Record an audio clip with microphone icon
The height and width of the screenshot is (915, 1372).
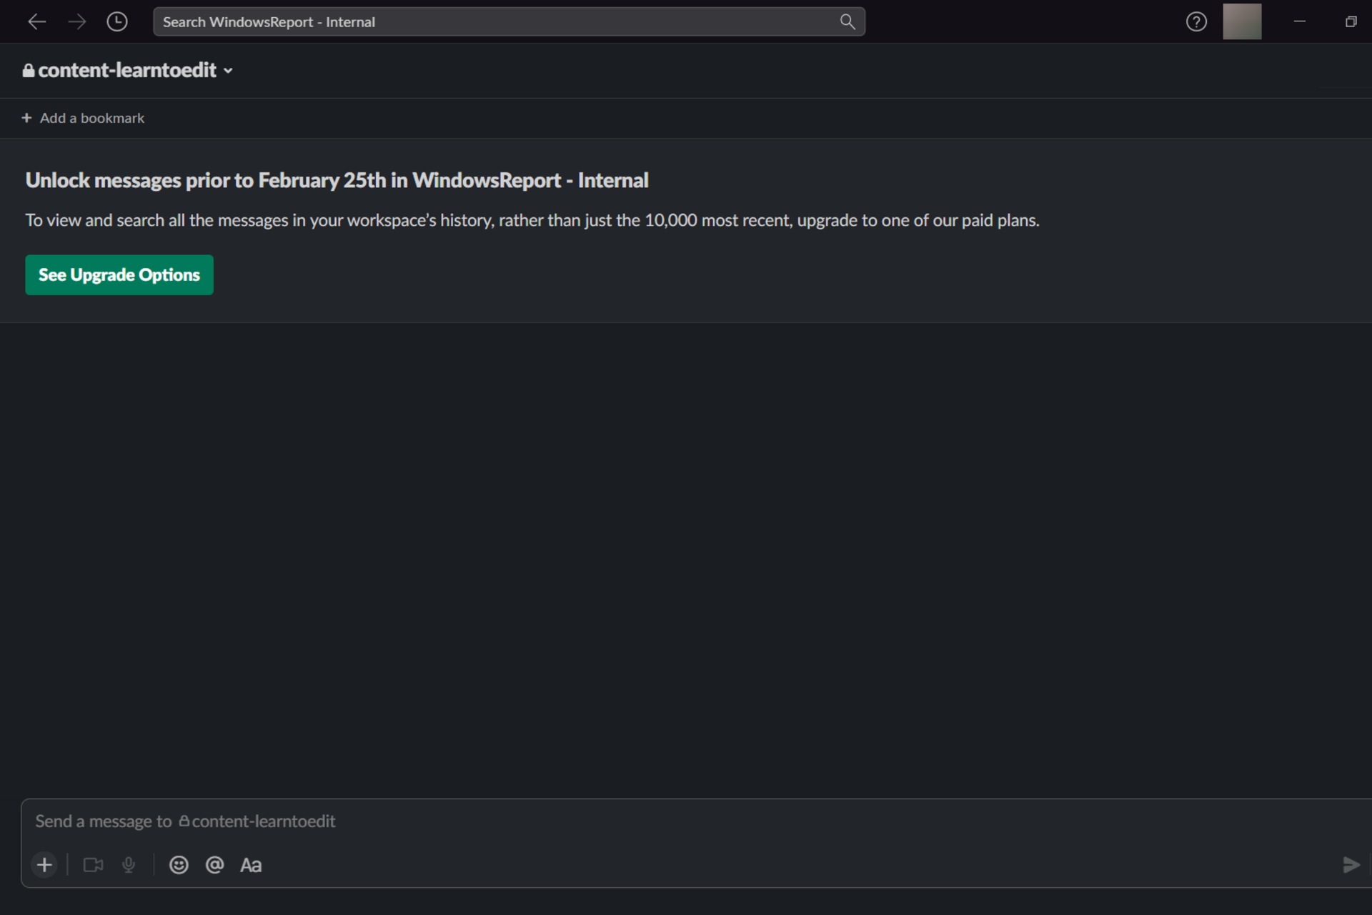129,865
